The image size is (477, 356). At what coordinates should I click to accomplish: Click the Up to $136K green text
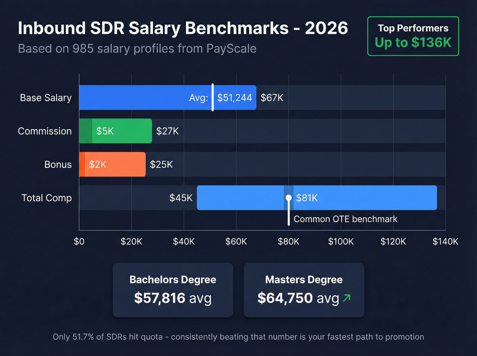[x=413, y=43]
